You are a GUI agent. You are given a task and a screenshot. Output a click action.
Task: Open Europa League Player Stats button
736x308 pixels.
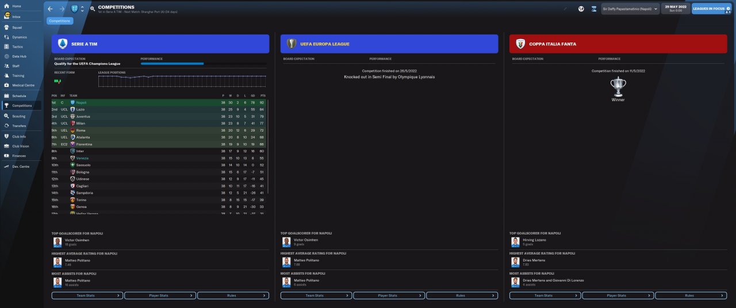click(389, 295)
